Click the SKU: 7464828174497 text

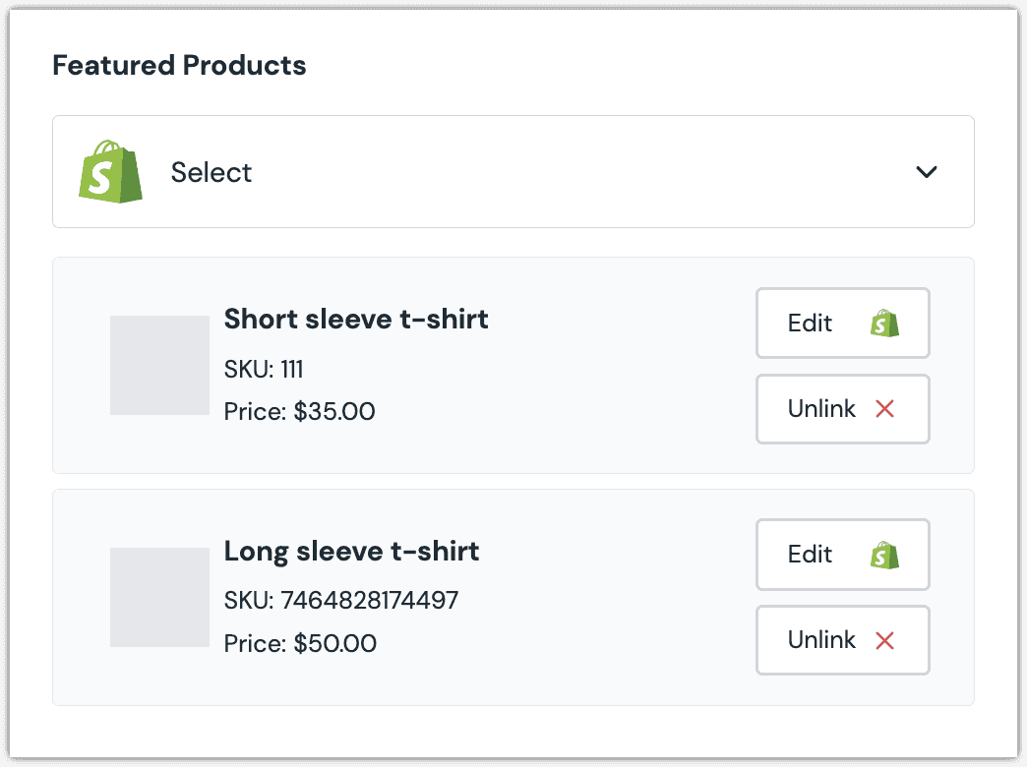(x=341, y=600)
